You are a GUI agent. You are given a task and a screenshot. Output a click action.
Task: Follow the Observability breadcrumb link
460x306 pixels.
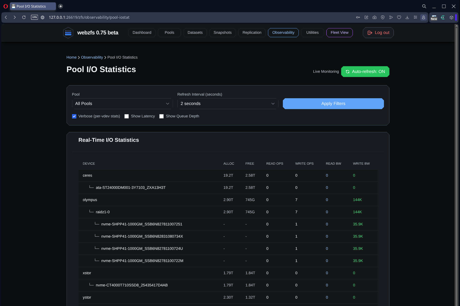[92, 57]
